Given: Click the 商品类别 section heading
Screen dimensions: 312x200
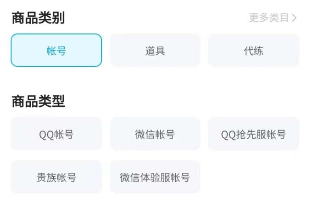Looking at the screenshot, I should click(x=38, y=18).
